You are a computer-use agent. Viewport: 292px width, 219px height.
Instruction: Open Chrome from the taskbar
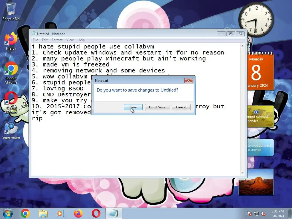[25, 213]
